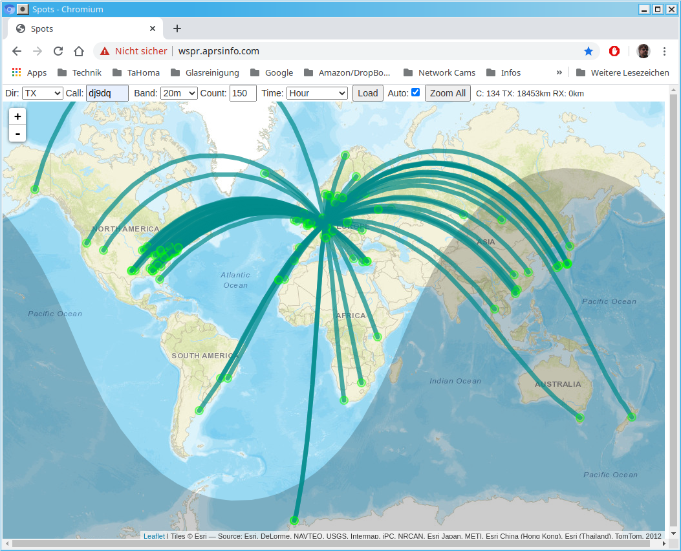
Task: Open the red ad blocker extension
Action: click(614, 51)
